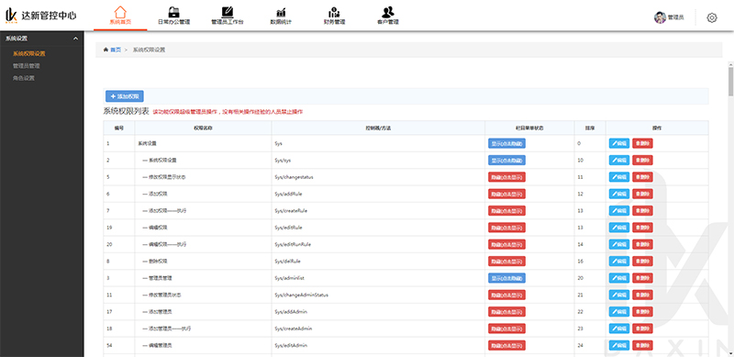Collapse the 系统设置 sidebar section
The image size is (734, 357).
[x=75, y=39]
